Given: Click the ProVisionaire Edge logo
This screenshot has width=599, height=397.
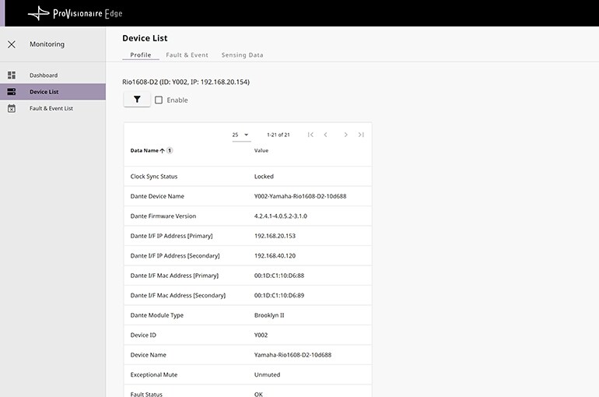Looking at the screenshot, I should (75, 13).
